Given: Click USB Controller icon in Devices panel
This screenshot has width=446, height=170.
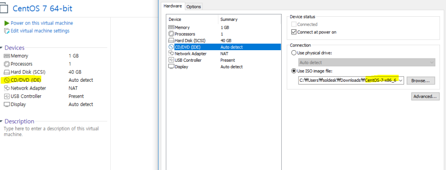Looking at the screenshot, I should point(7,96).
